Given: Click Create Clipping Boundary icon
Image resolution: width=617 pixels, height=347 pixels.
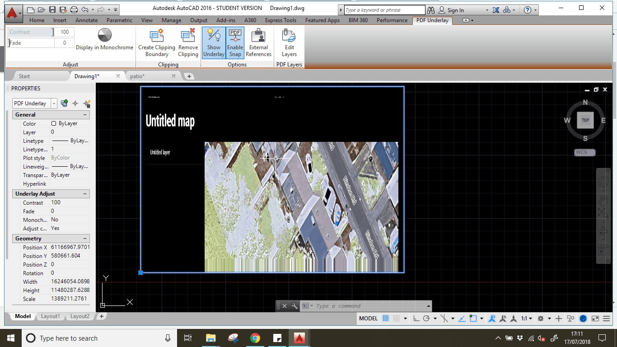Looking at the screenshot, I should pyautogui.click(x=156, y=36).
